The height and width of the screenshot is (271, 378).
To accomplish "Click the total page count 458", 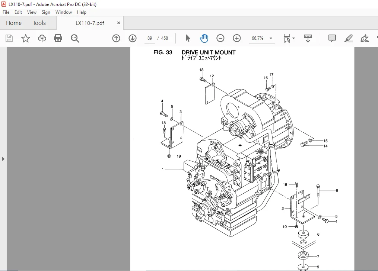I will pos(165,38).
